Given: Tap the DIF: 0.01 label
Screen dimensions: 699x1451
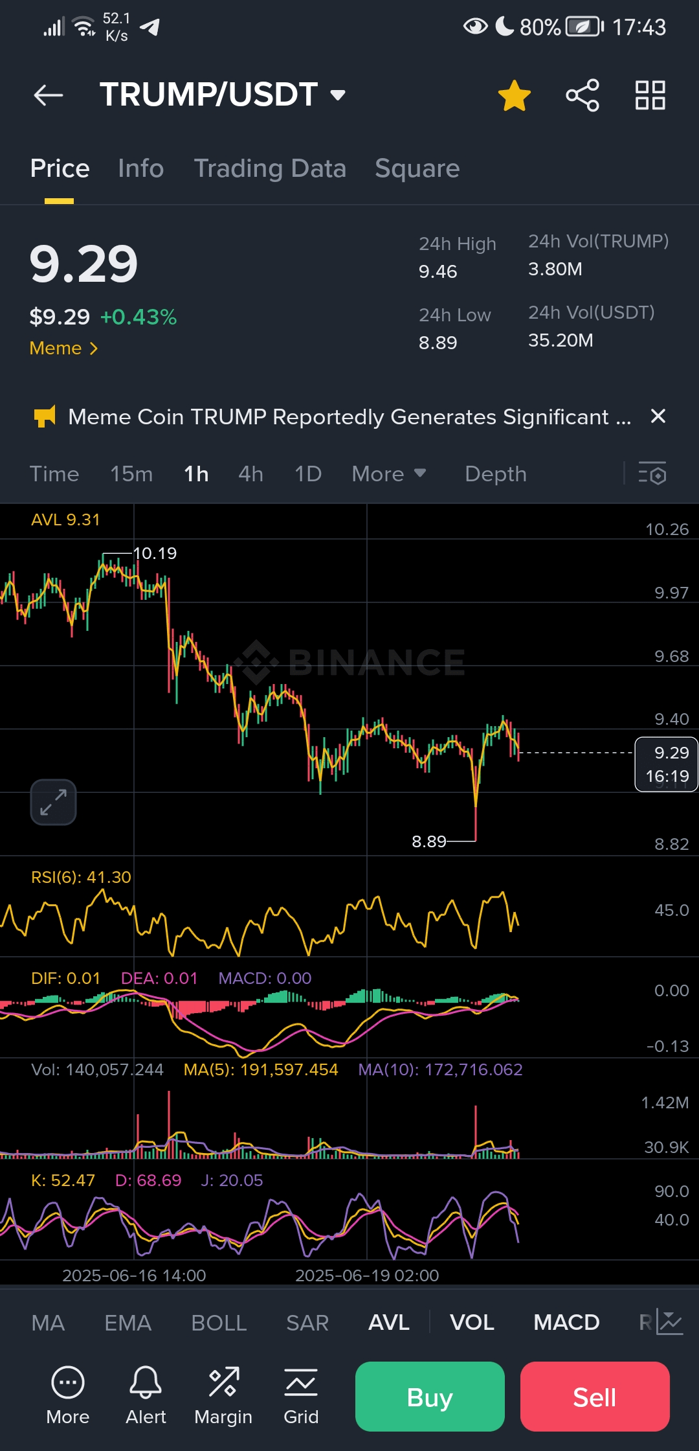Looking at the screenshot, I should pos(65,978).
